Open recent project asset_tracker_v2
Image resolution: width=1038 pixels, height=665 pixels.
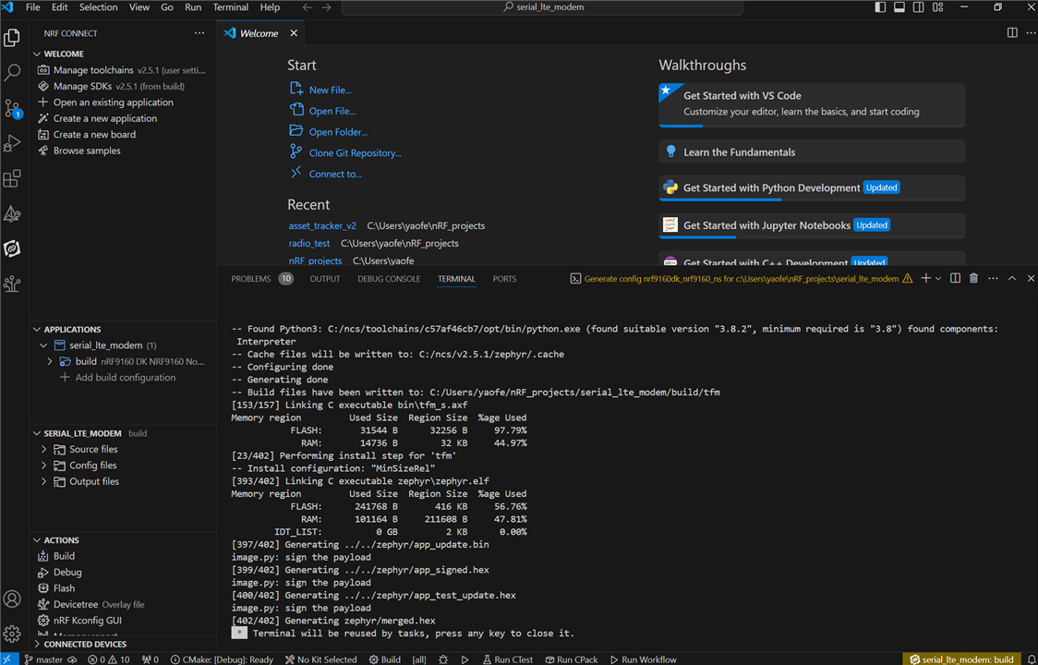(x=321, y=226)
